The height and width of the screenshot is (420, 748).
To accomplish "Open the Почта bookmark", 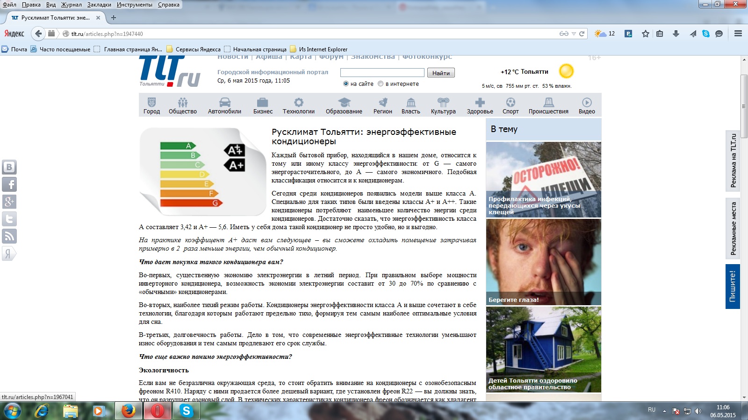I will (x=14, y=49).
